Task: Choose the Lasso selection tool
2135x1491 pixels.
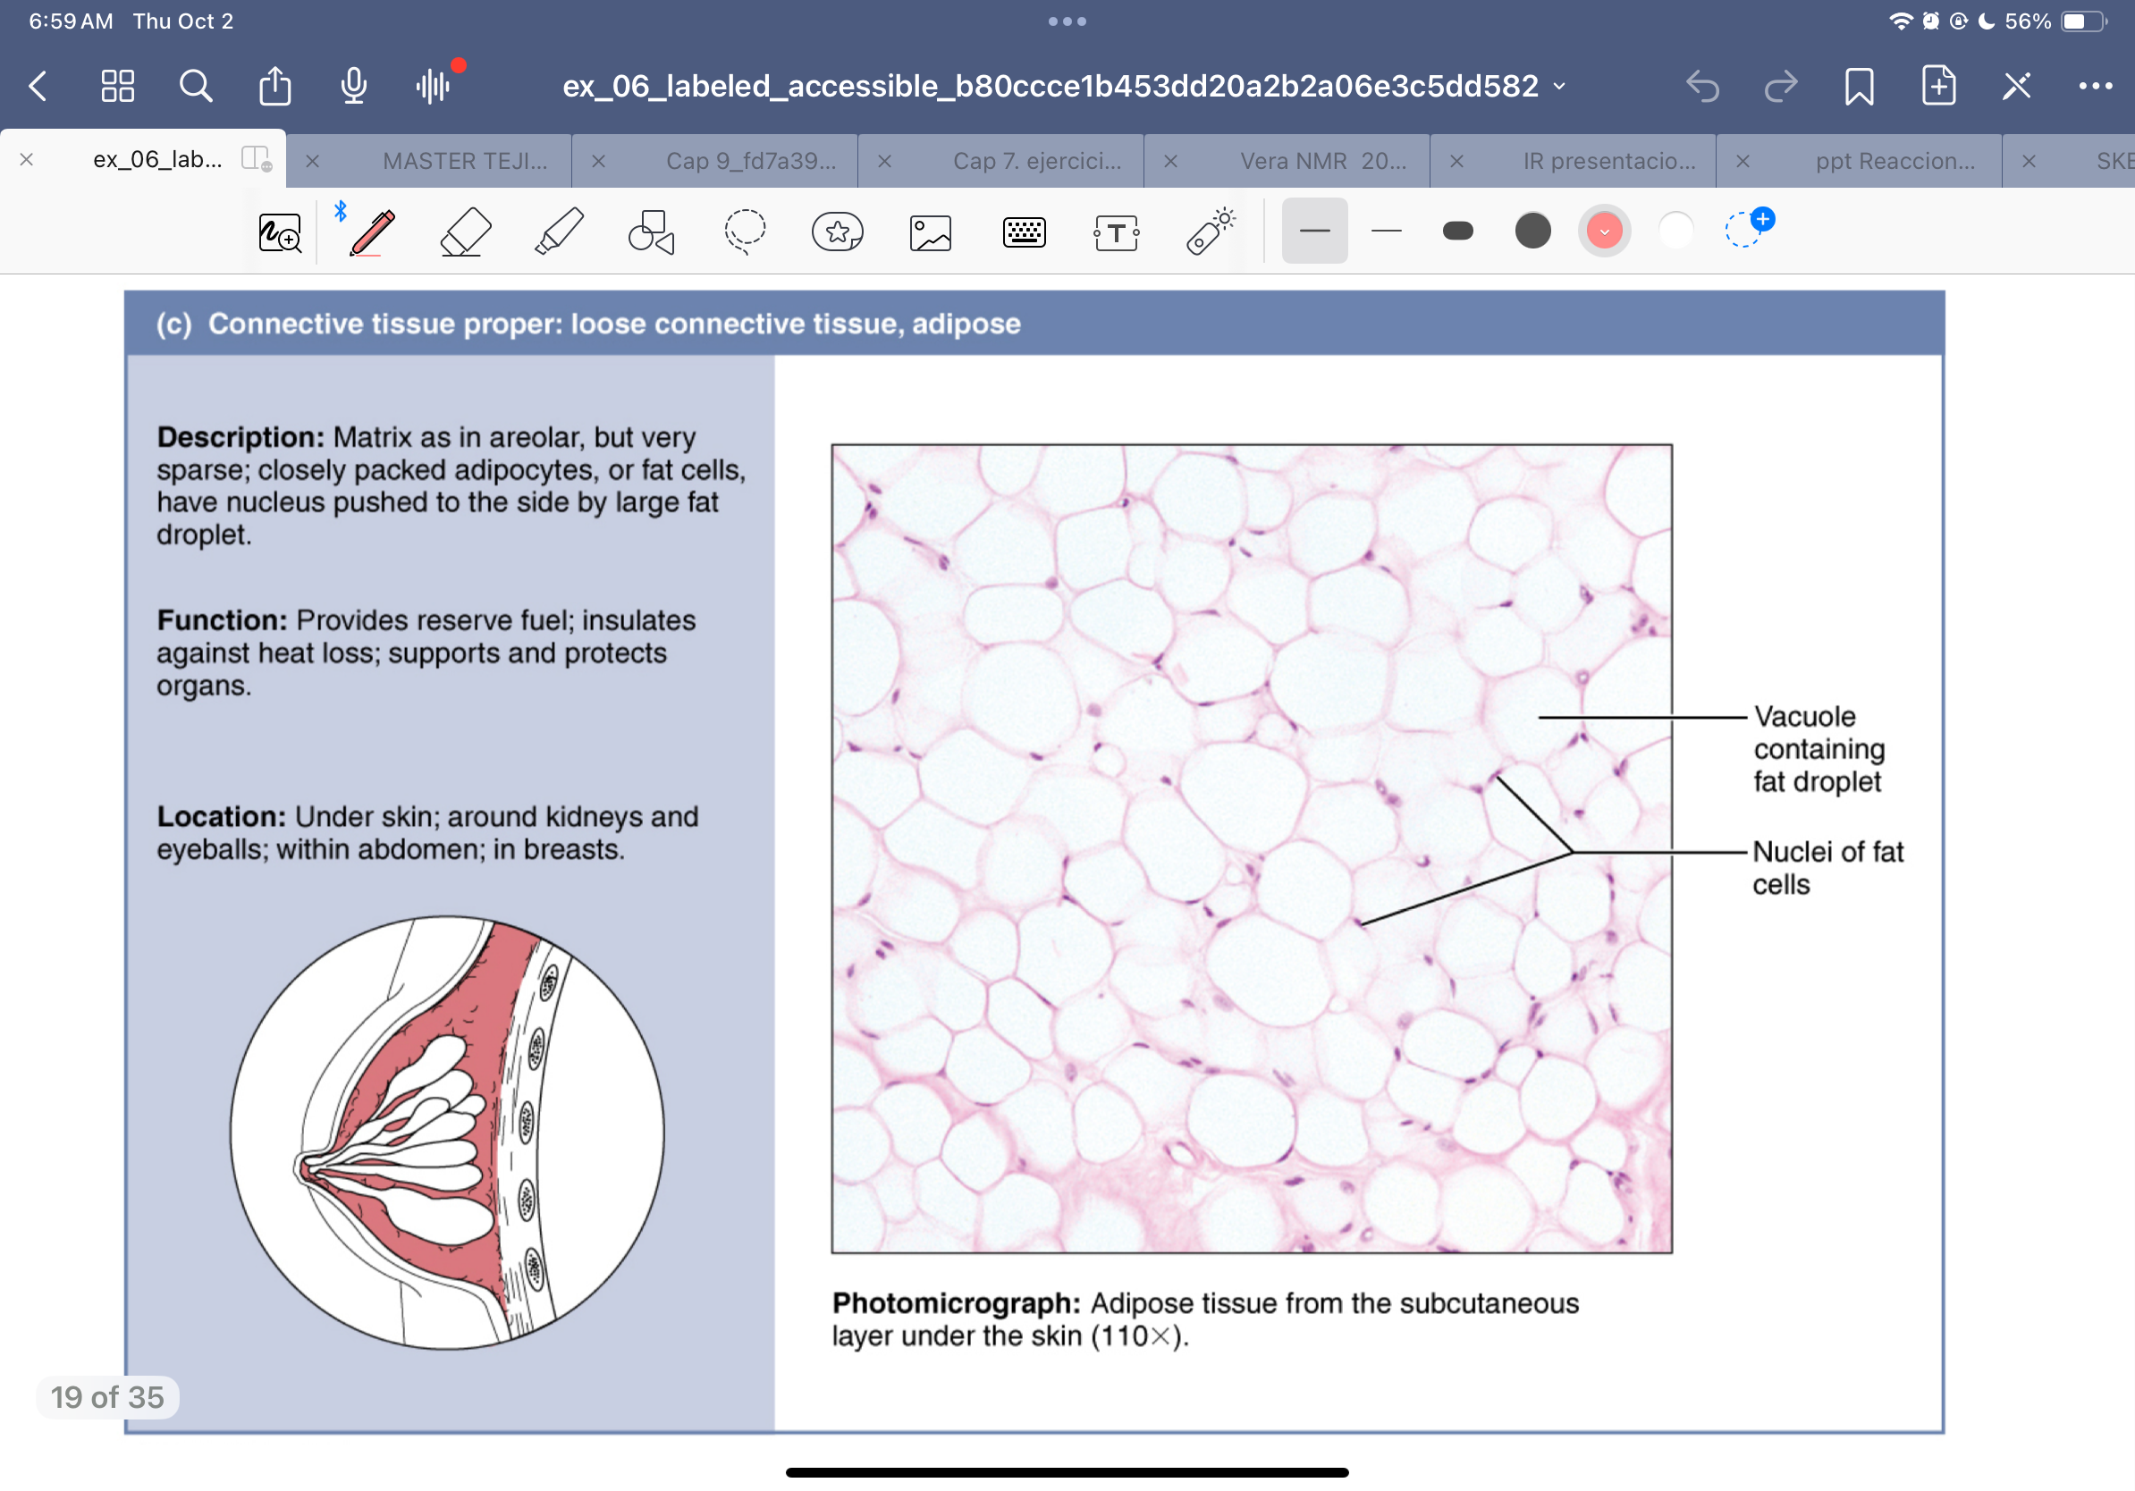Action: [x=745, y=232]
